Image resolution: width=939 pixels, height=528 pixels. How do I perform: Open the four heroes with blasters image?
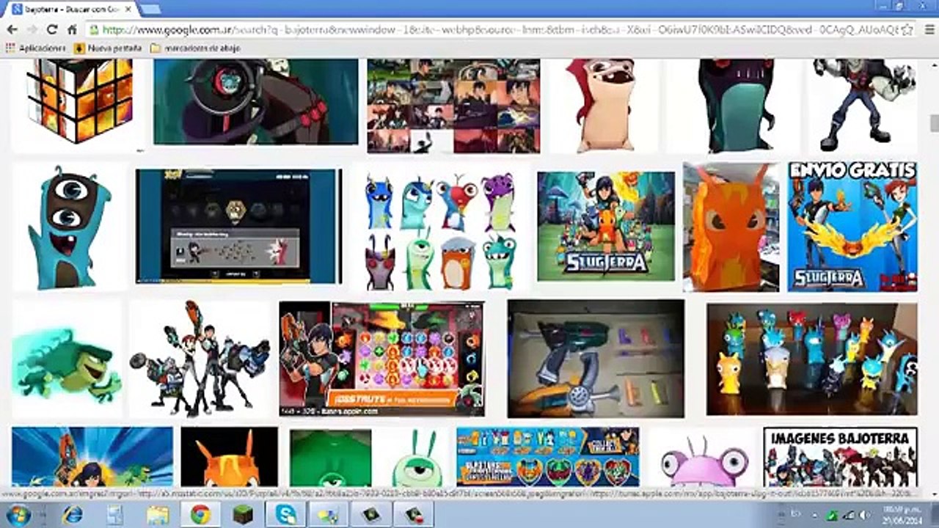(200, 359)
